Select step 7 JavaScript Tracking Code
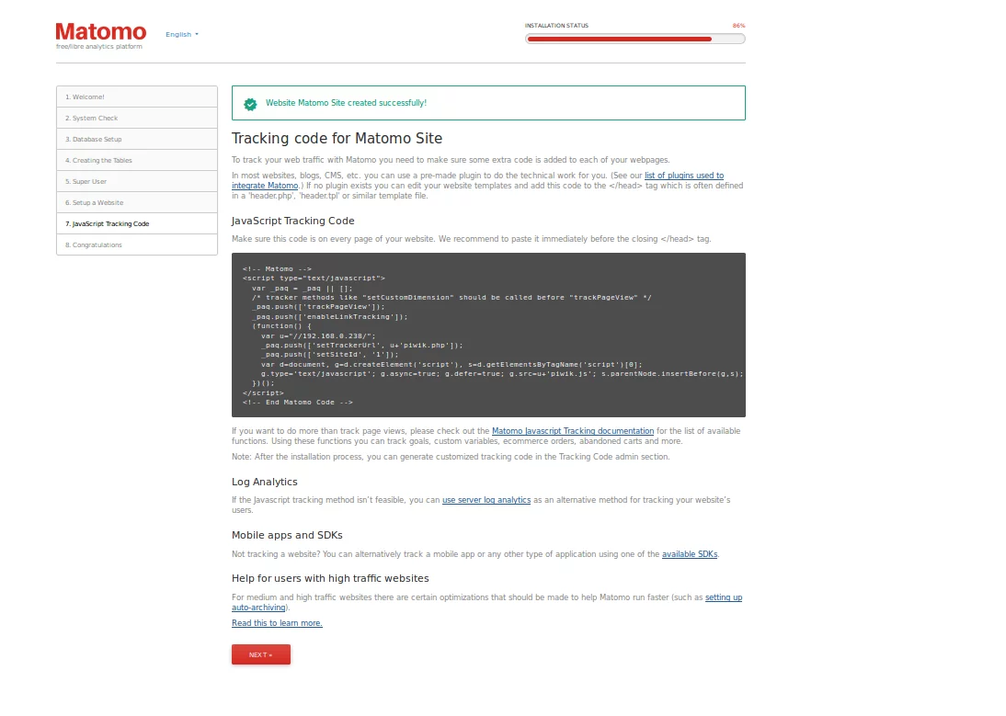 point(137,223)
